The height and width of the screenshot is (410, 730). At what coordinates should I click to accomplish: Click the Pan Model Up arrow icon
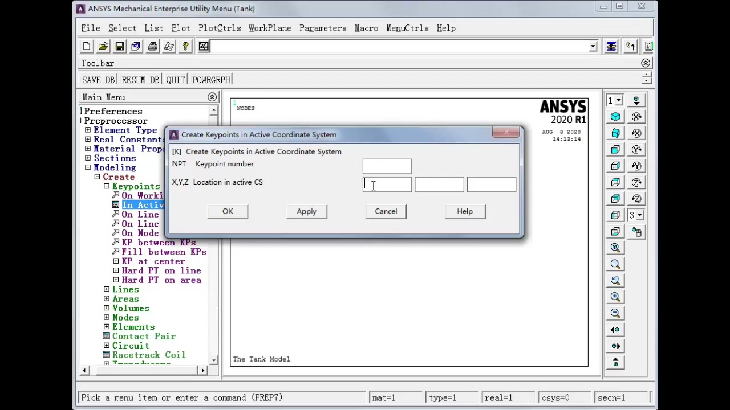pyautogui.click(x=615, y=363)
